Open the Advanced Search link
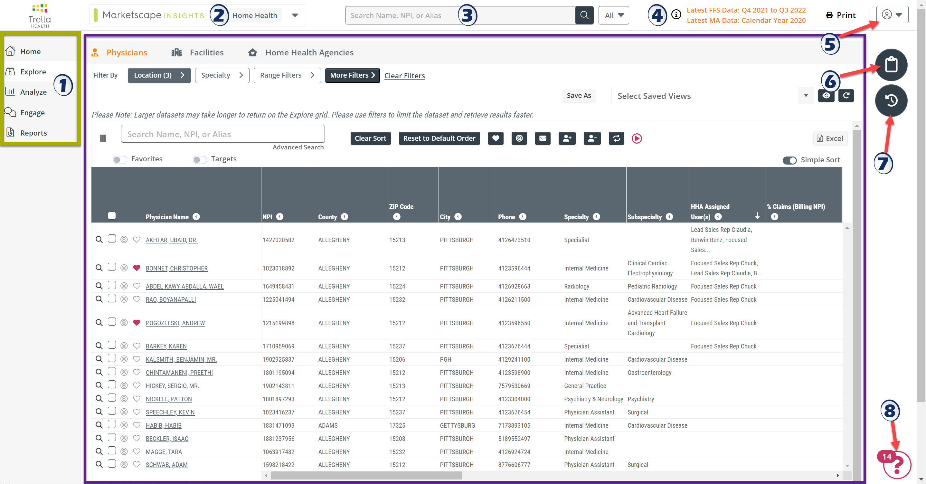The height and width of the screenshot is (484, 926). coord(298,147)
